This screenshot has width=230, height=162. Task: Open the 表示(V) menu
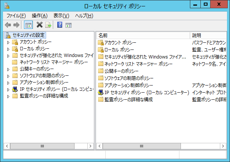point(61,16)
